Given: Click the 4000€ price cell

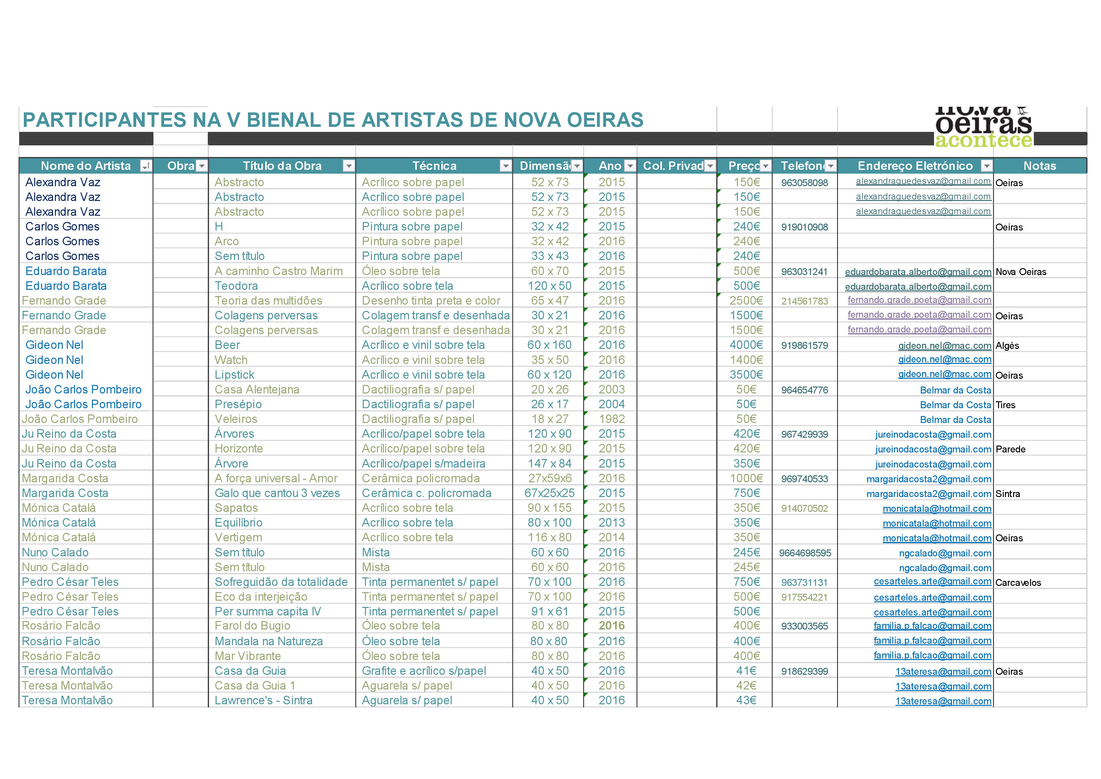Looking at the screenshot, I should [x=746, y=345].
